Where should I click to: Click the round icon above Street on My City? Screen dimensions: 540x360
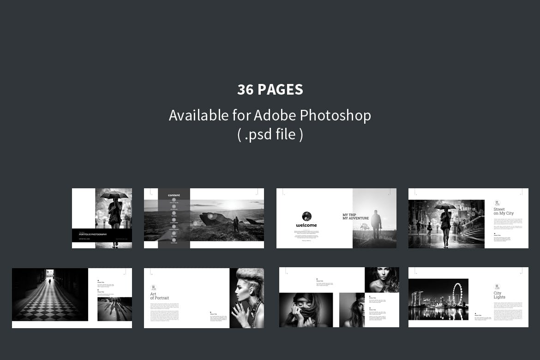point(497,203)
